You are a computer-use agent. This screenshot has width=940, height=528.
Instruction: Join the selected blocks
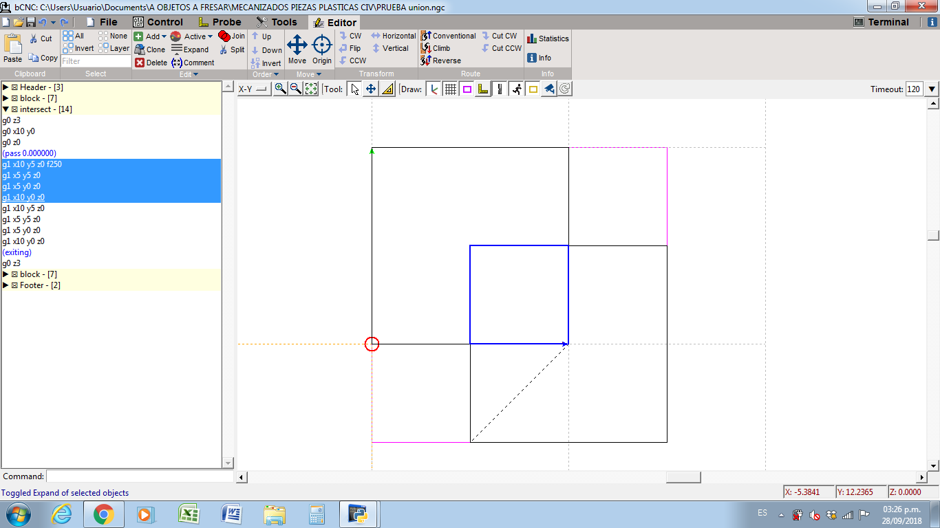[232, 36]
